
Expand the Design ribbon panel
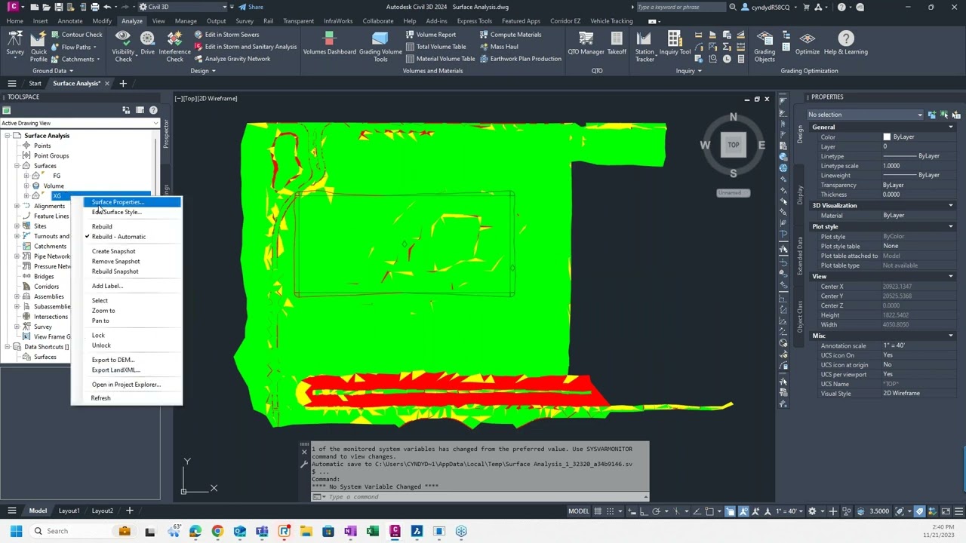point(203,71)
